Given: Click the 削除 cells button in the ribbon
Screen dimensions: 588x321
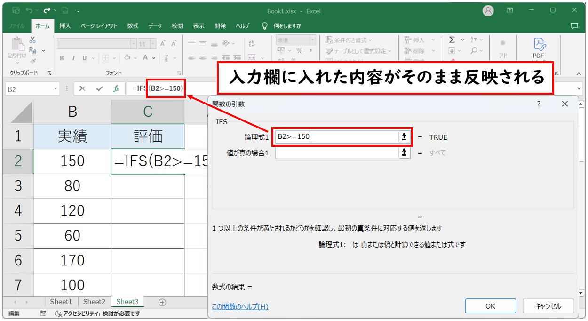Looking at the screenshot, I should tap(419, 51).
